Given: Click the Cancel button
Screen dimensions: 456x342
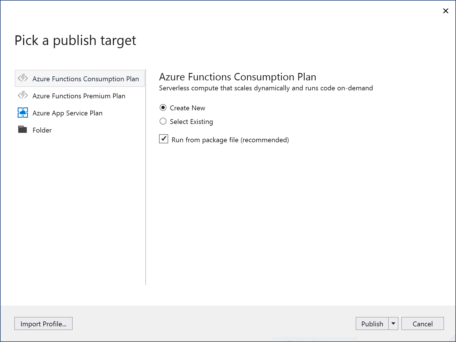Looking at the screenshot, I should 423,323.
